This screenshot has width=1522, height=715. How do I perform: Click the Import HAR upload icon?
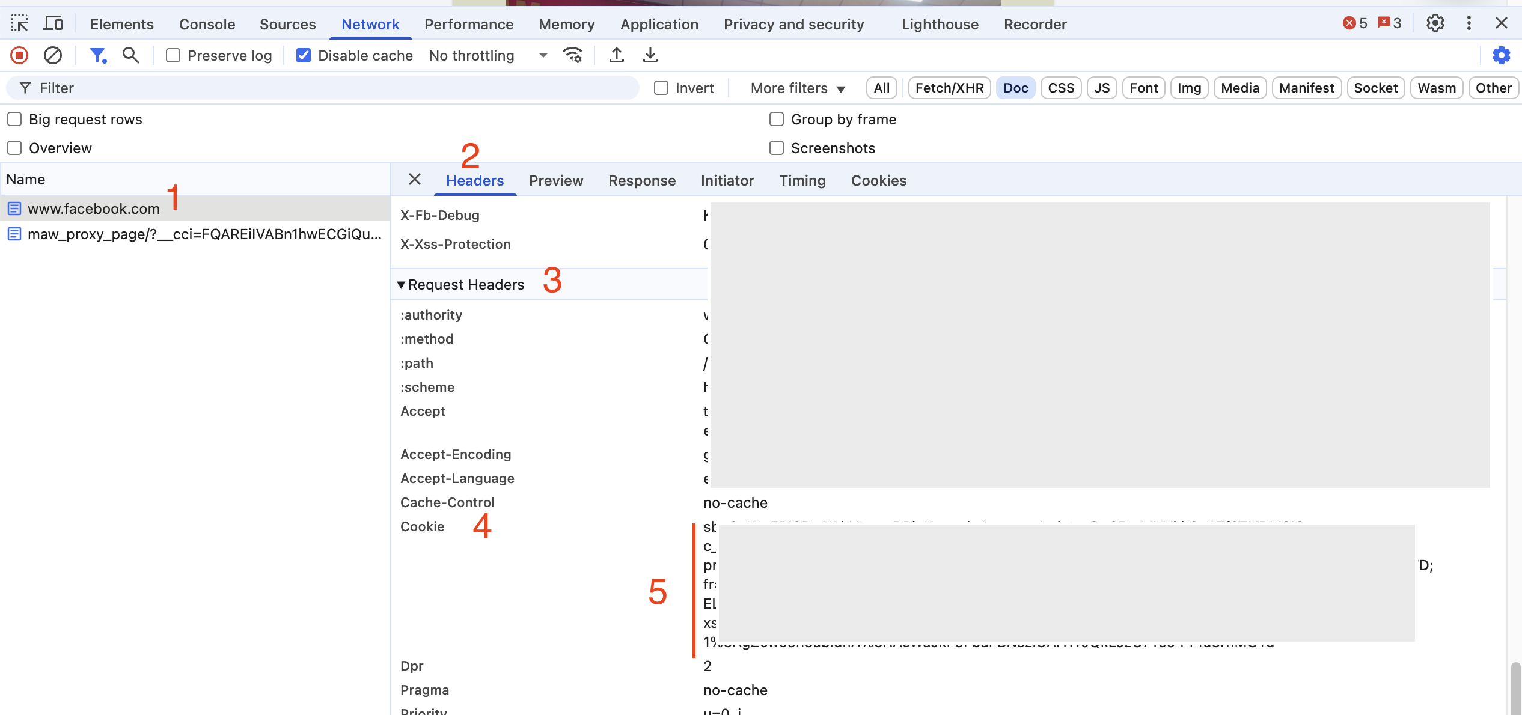pyautogui.click(x=616, y=55)
